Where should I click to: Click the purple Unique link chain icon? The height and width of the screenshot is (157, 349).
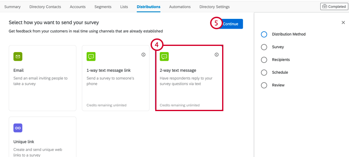[18, 128]
